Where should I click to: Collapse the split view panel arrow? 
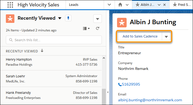coord(108,92)
